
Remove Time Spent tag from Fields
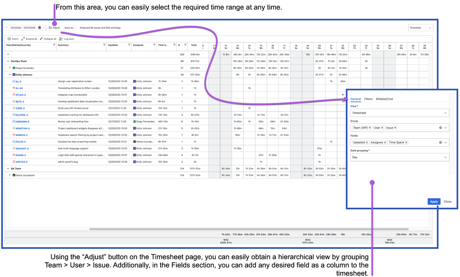[406, 142]
